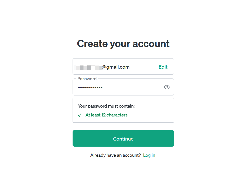
Task: Click the "Create your account" heading
Action: tap(123, 44)
